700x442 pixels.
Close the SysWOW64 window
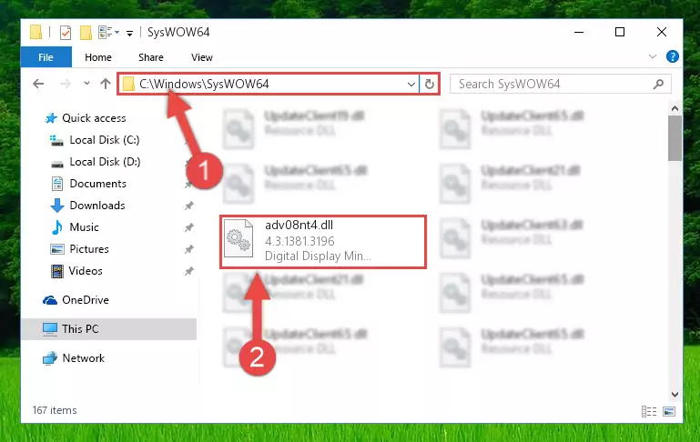point(662,32)
